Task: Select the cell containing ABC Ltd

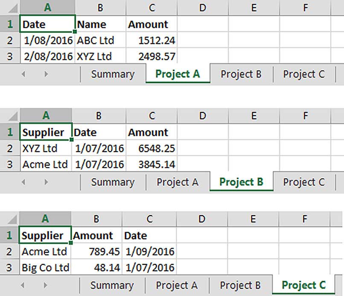Action: (x=101, y=41)
